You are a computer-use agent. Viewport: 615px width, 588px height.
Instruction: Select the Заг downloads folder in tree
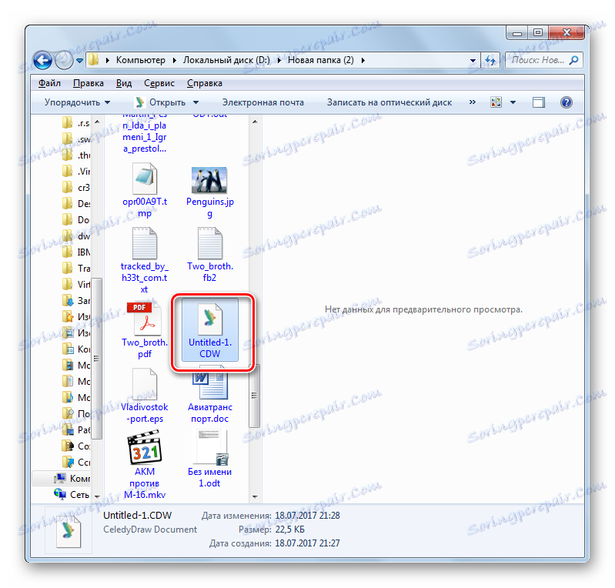tap(76, 300)
